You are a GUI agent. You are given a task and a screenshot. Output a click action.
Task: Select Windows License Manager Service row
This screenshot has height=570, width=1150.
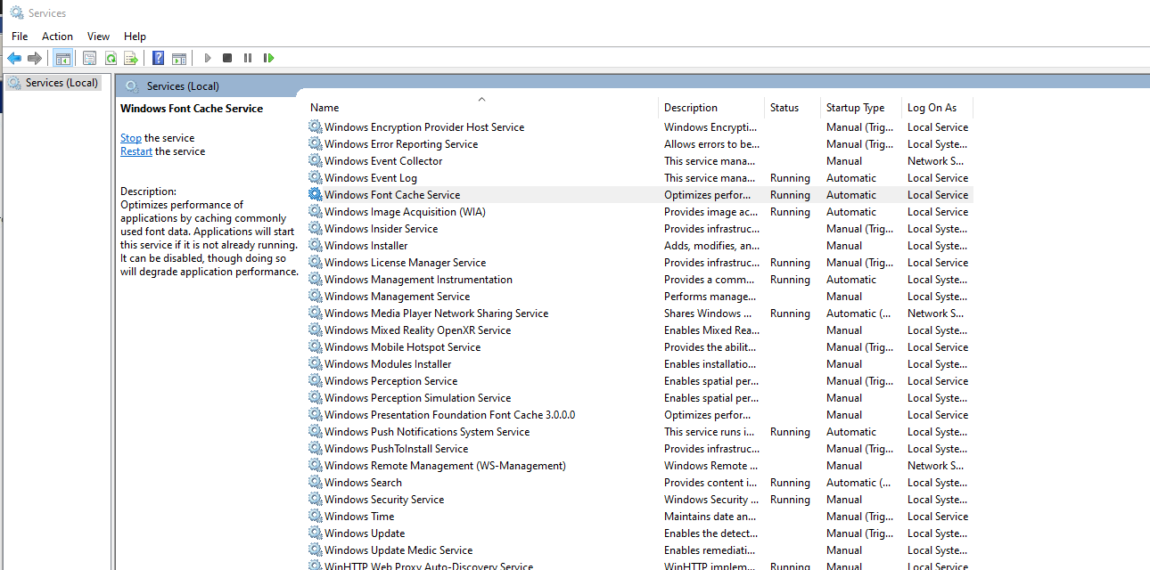[x=639, y=263]
